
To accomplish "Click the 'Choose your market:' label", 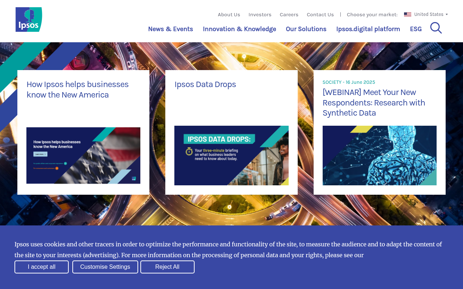I will pyautogui.click(x=372, y=14).
